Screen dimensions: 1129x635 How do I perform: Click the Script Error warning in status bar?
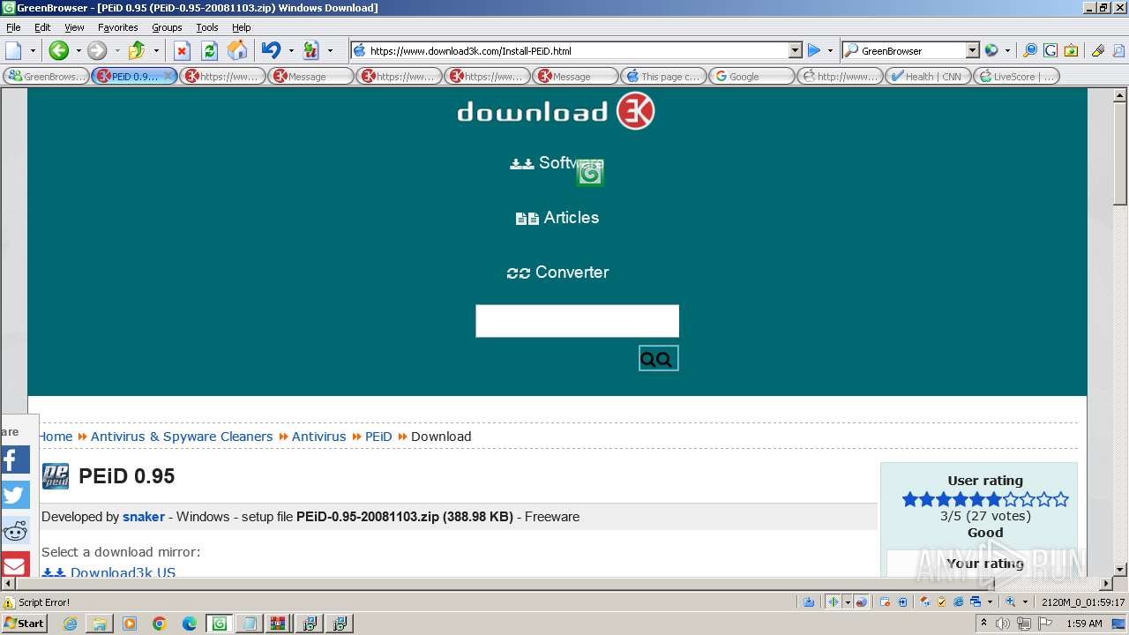[x=37, y=602]
